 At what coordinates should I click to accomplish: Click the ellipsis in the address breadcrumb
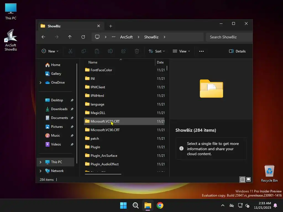click(114, 37)
